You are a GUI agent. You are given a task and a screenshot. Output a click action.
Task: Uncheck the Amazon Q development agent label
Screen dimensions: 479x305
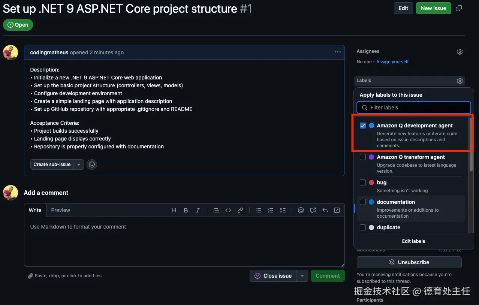pyautogui.click(x=363, y=126)
